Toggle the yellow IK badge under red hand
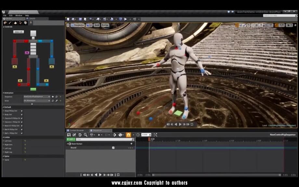The image size is (299, 187). [15, 67]
